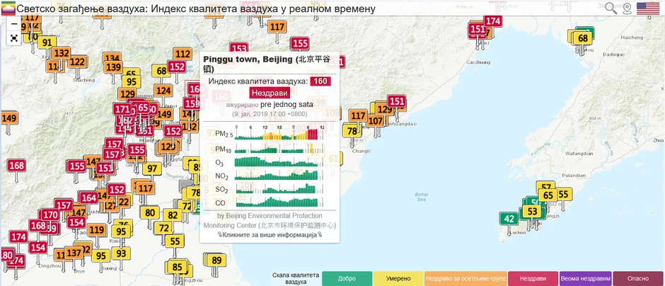Toggle fullscreen map view
Image resolution: width=665 pixels, height=286 pixels.
click(14, 38)
